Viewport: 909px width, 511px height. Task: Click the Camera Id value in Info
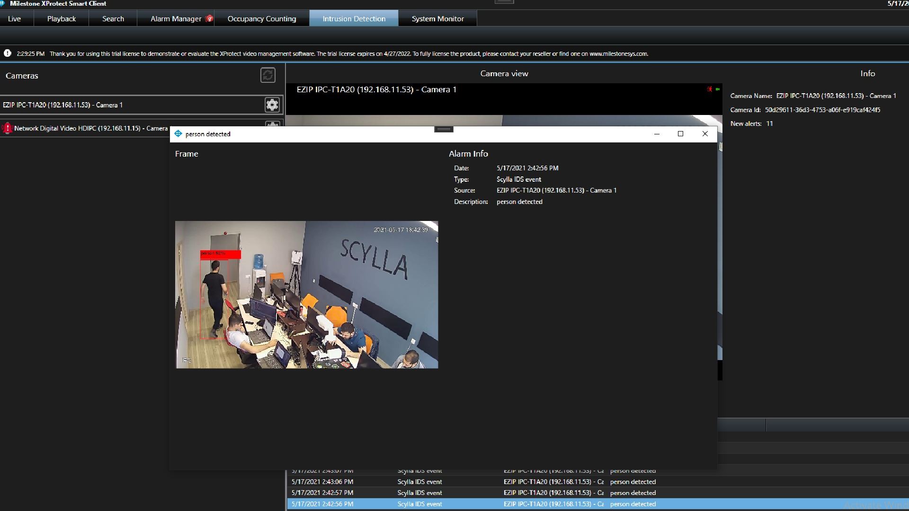click(822, 110)
